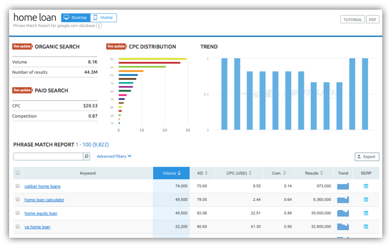Click the yellow 'br' bar in CPC distribution
This screenshot has width=392, height=247.
click(x=153, y=59)
